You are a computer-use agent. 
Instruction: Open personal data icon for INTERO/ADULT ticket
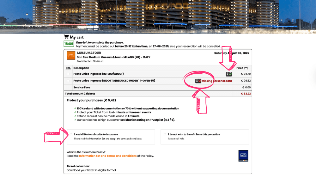[x=229, y=74]
